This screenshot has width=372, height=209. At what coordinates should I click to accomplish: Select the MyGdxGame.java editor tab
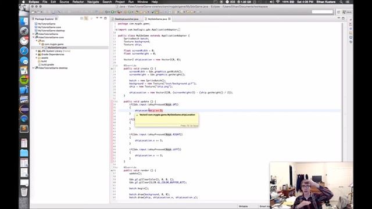(157, 19)
